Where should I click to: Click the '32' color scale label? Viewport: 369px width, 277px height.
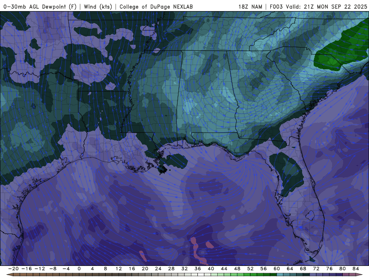pyautogui.click(x=184, y=269)
